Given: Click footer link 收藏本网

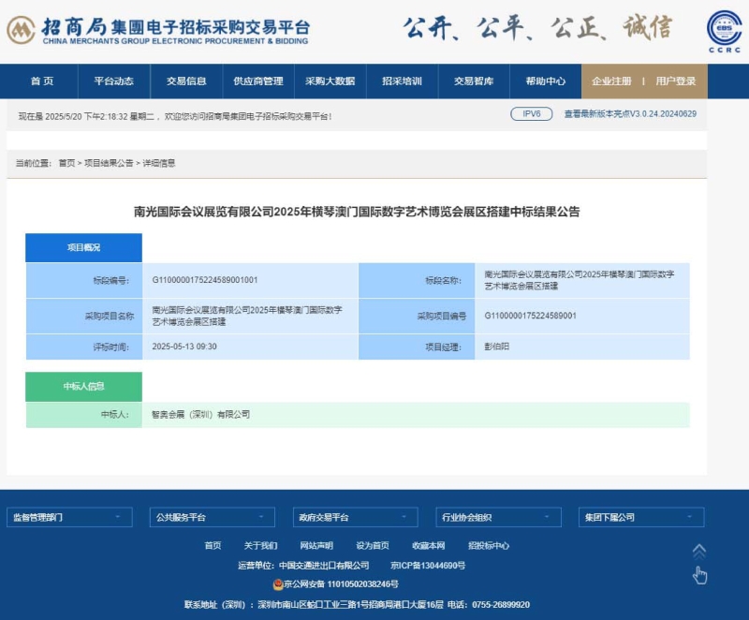Looking at the screenshot, I should (429, 545).
